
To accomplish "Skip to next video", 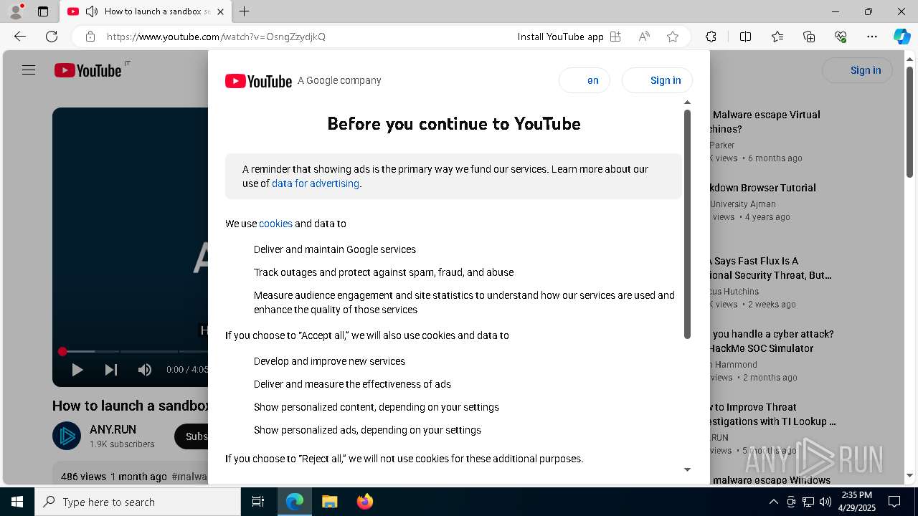I will tap(111, 370).
